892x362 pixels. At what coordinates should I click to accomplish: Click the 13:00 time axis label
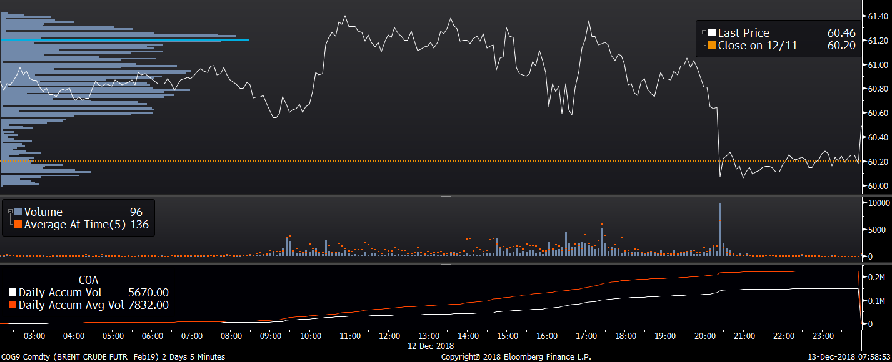[x=429, y=336]
